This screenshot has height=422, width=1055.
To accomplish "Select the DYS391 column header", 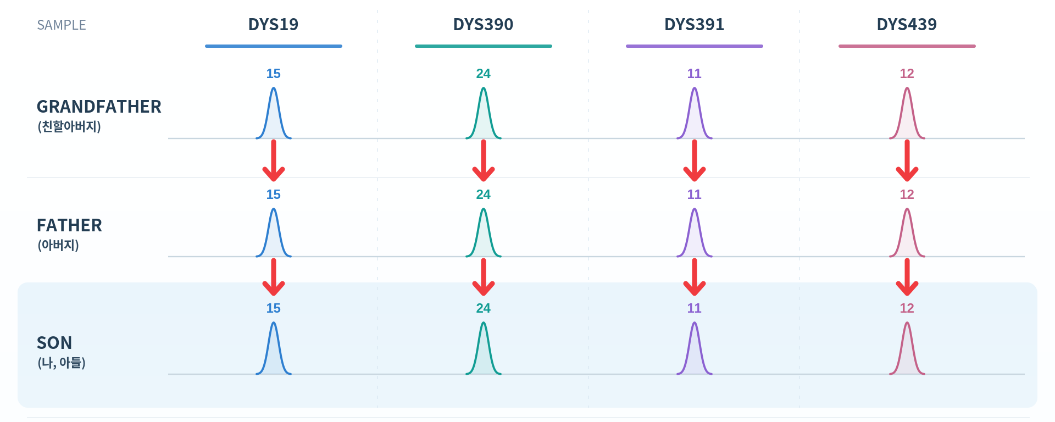I will click(x=694, y=25).
